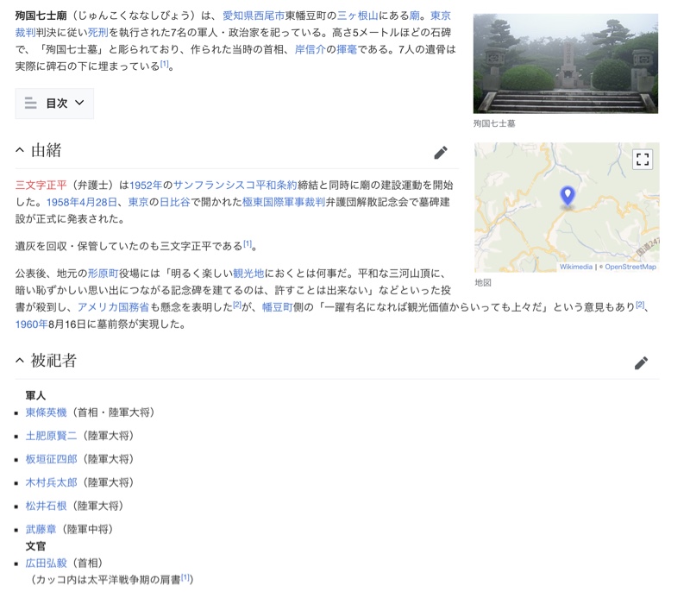Click the Wikimedia attribution link on map
The height and width of the screenshot is (592, 690).
(x=576, y=267)
